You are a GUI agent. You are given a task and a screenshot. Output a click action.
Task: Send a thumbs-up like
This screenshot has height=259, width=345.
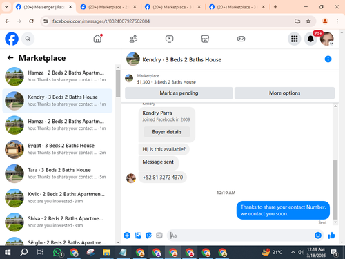pyautogui.click(x=331, y=236)
